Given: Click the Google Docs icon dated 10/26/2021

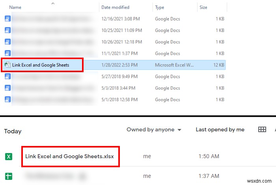Looking at the screenshot, I should pos(7,42).
